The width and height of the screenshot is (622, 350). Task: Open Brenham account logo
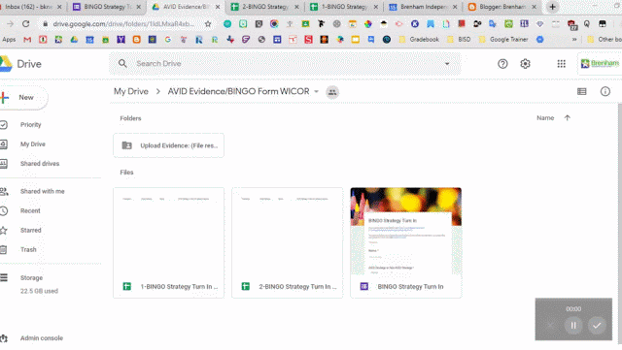600,63
